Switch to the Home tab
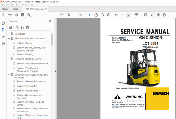176x119 pixels. (x=5, y=9)
